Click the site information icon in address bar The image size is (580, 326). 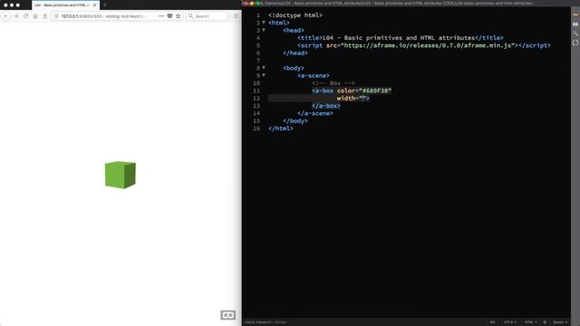[x=56, y=16]
